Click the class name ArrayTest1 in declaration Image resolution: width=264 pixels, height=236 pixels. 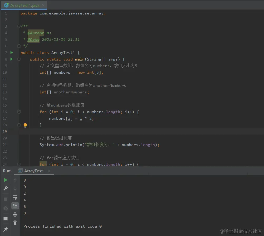(x=63, y=53)
